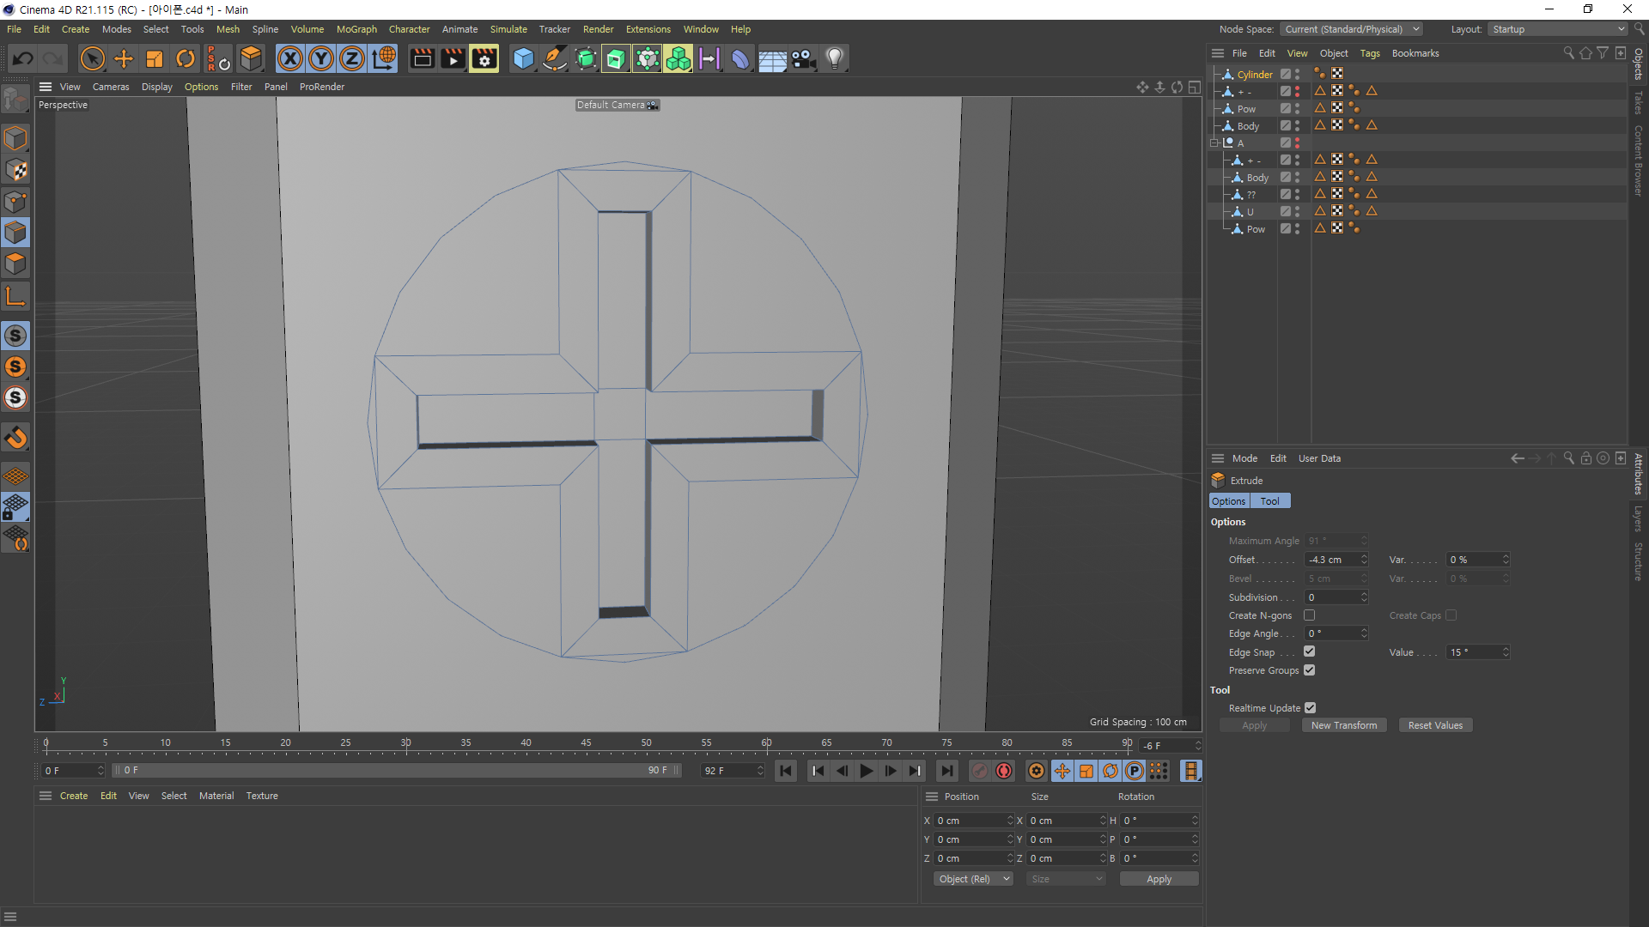Select the Rotate tool

coord(186,58)
